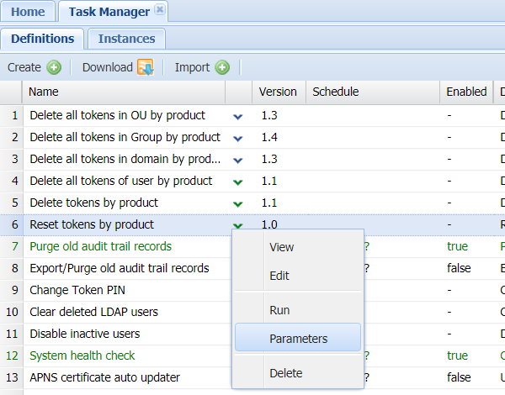Click the green plus Create icon
Viewport: 505px width, 395px height.
pyautogui.click(x=54, y=67)
